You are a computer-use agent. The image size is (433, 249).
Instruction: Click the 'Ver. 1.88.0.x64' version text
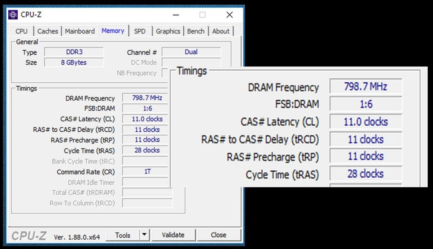pos(77,237)
